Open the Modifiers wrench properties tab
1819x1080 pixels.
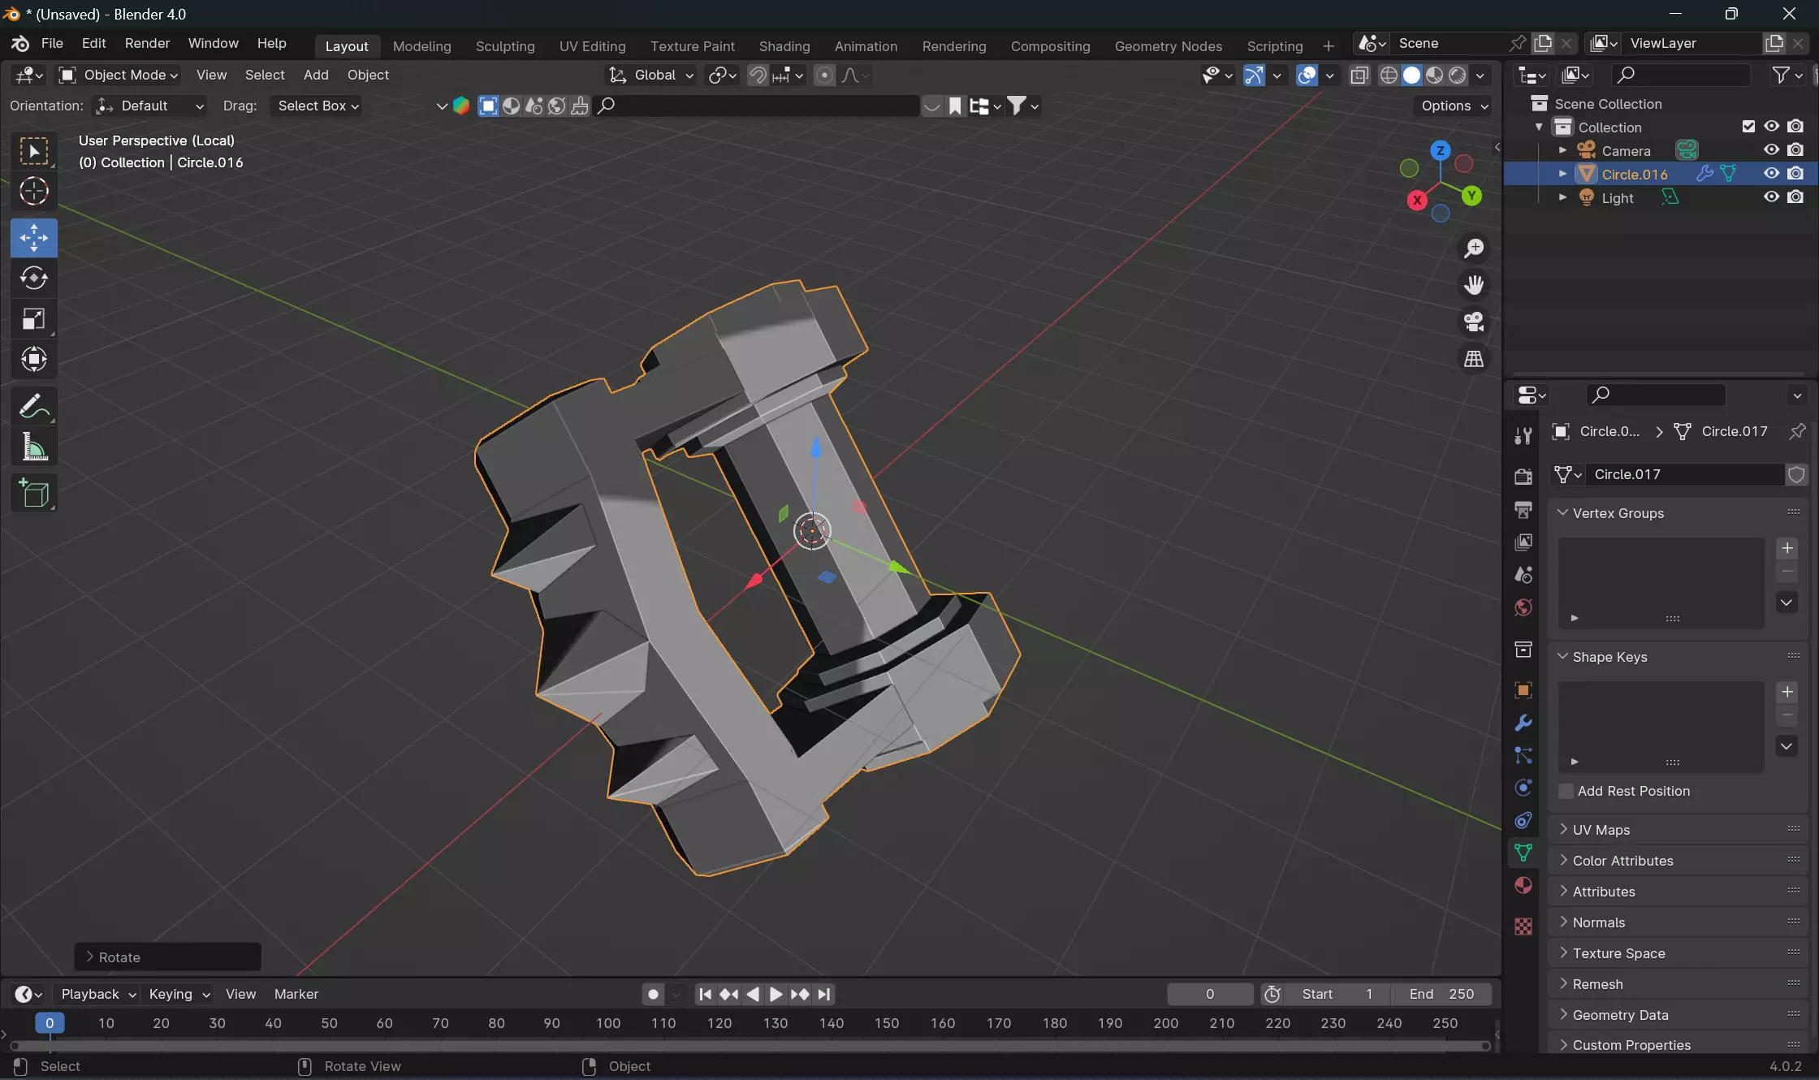tap(1523, 723)
